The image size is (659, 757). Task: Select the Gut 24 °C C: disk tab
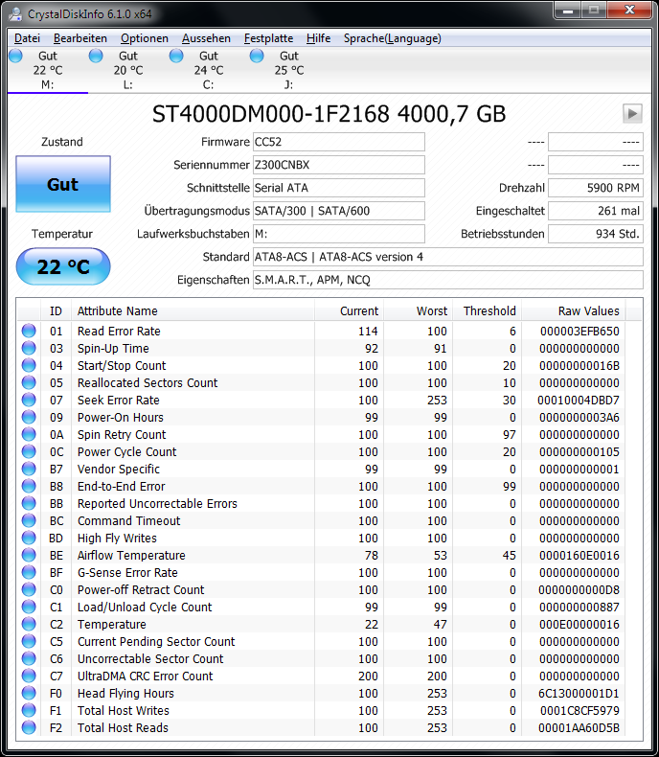tap(209, 70)
